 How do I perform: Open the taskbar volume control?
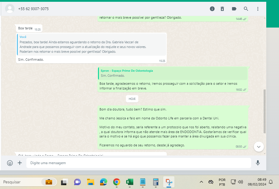pos(240,182)
